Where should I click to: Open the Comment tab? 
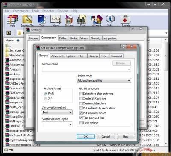(x=117, y=56)
